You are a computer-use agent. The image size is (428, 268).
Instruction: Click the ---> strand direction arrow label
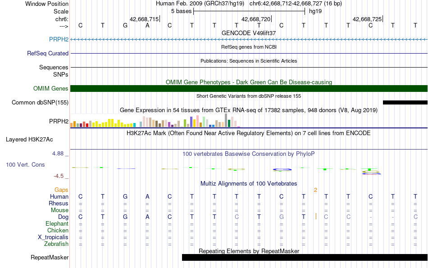[x=64, y=26]
